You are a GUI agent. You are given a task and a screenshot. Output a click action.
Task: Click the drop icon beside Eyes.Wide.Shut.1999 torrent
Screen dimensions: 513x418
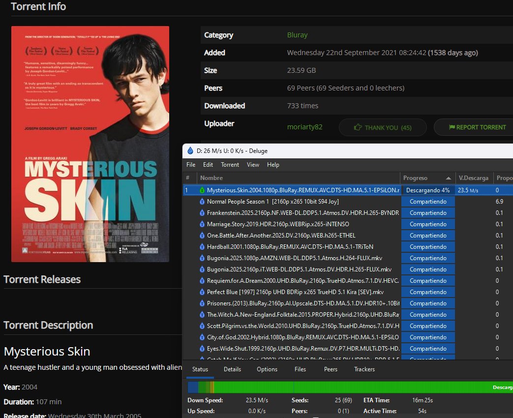point(202,349)
